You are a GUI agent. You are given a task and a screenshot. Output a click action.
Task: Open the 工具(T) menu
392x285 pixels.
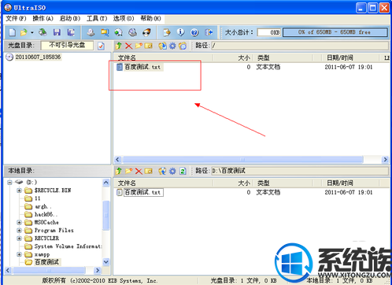coord(97,18)
